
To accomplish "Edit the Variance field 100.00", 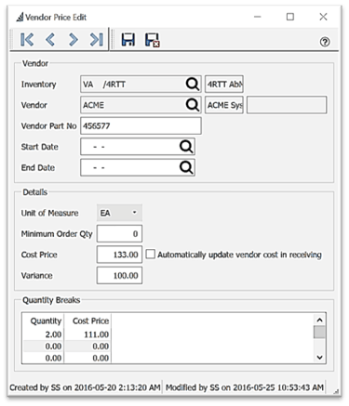I will 120,275.
